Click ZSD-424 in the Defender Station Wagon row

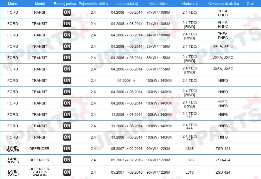[223, 172]
